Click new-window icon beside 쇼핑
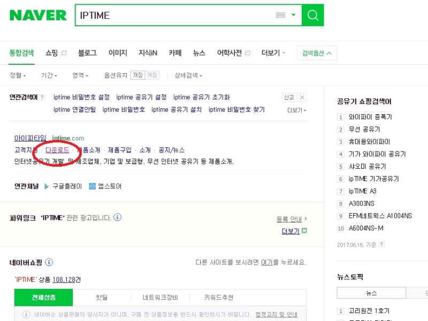Screen dimensions: 428x321 (x=64, y=53)
